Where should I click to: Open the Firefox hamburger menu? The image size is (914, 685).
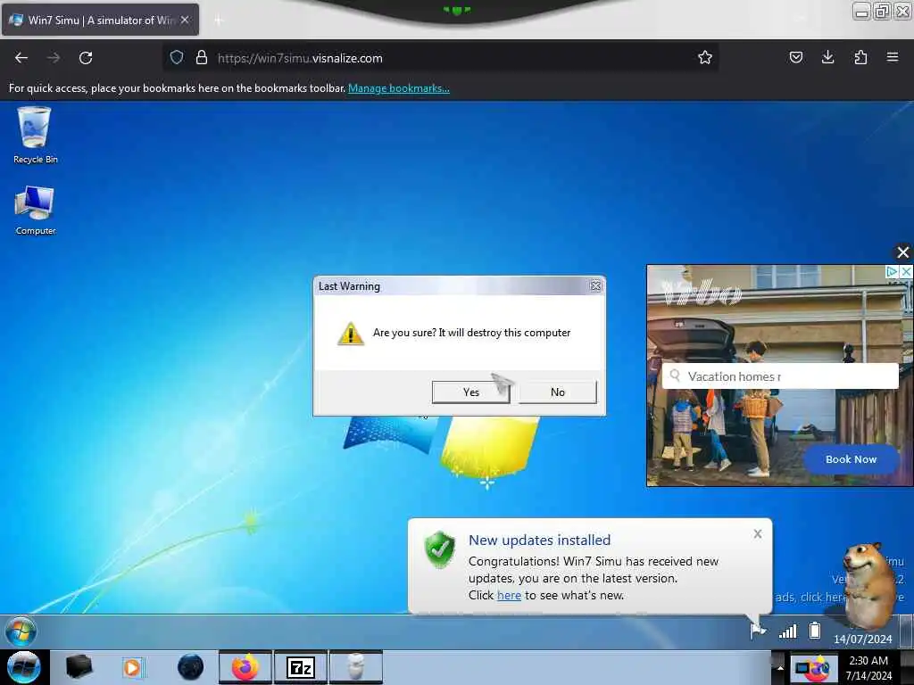(x=893, y=57)
